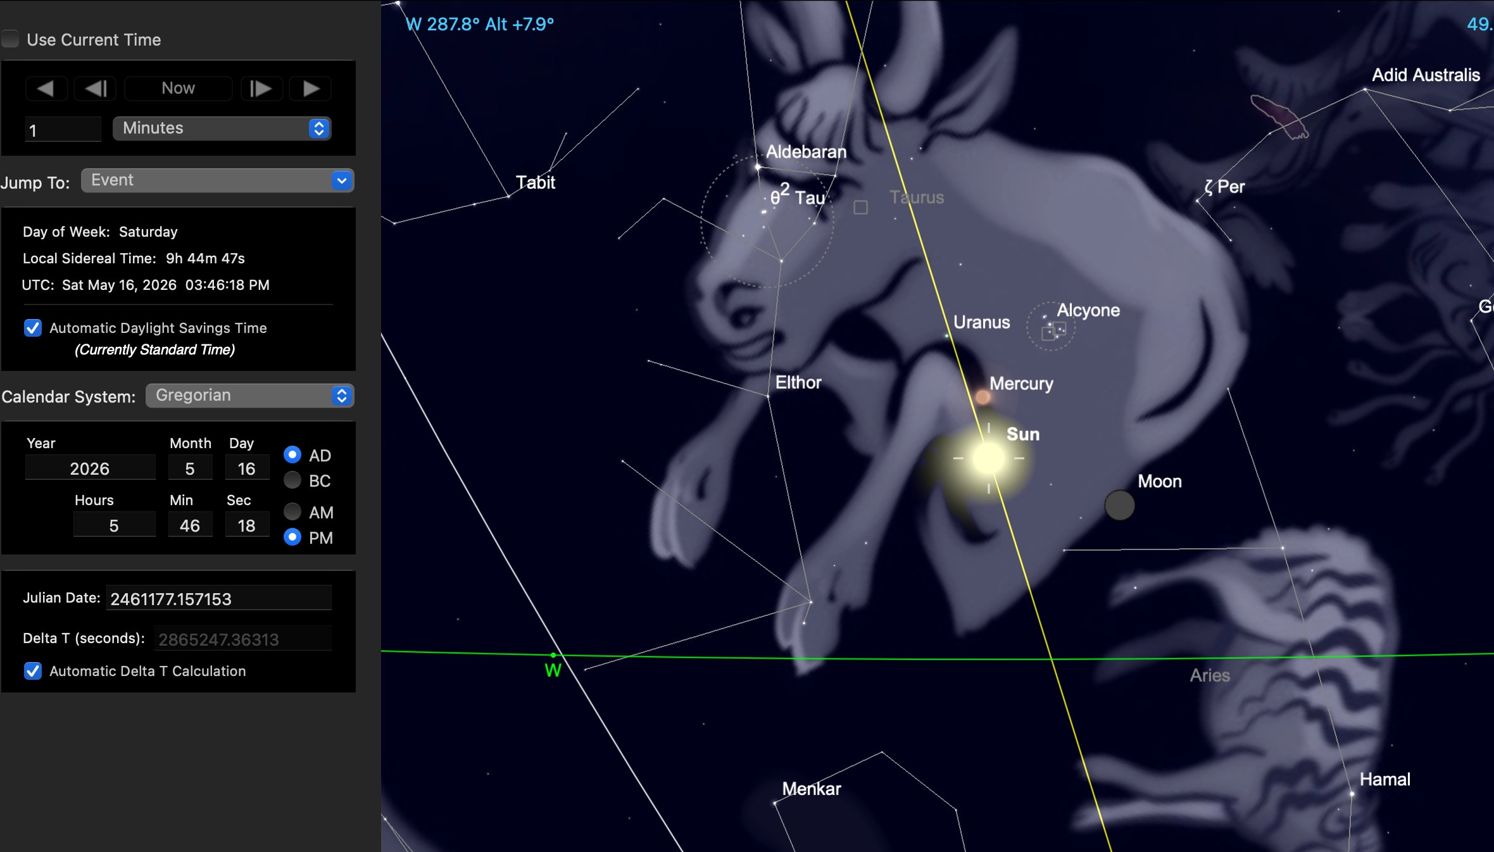
Task: Select the BC era radio button
Action: [292, 480]
